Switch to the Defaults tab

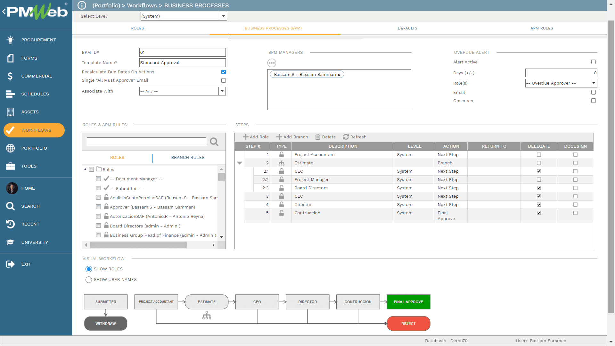(x=407, y=28)
